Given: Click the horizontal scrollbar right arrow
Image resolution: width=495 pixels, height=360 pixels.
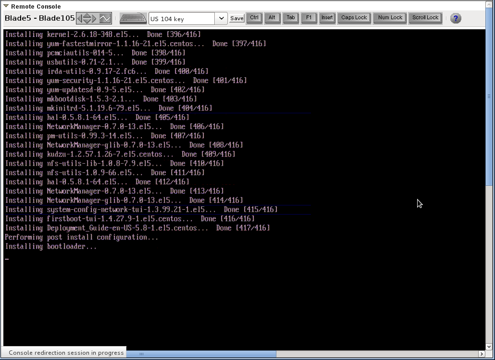Looking at the screenshot, I should click(482, 354).
